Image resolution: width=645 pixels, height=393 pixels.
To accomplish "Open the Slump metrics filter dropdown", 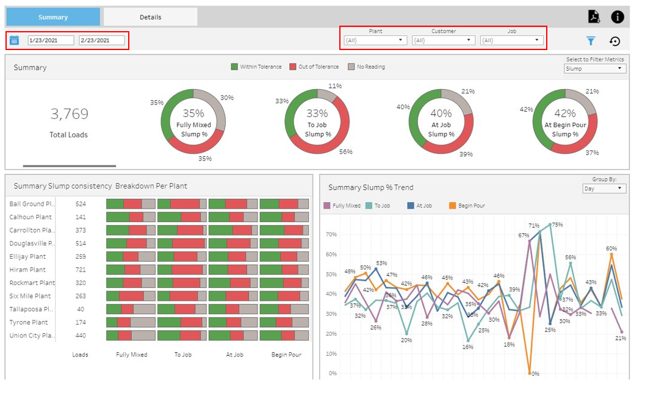I will 594,68.
